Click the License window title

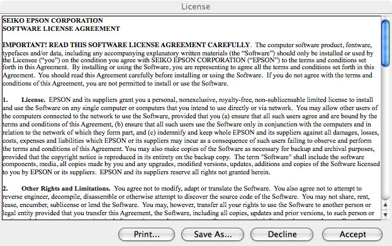click(x=196, y=7)
